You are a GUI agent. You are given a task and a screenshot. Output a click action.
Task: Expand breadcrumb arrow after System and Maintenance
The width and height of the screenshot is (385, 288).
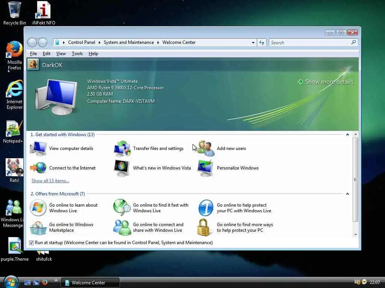(158, 43)
